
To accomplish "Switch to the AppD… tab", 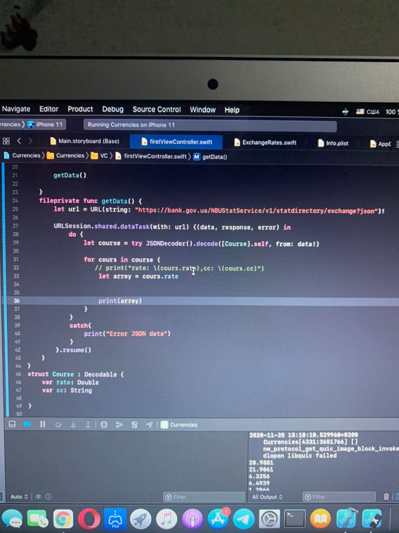I will pos(381,144).
